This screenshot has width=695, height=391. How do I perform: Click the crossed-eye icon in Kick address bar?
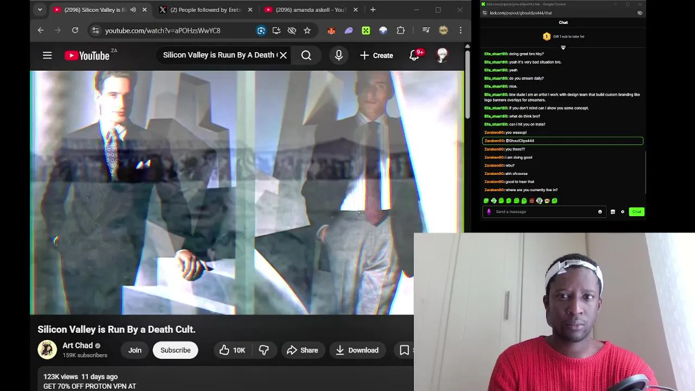(x=640, y=13)
